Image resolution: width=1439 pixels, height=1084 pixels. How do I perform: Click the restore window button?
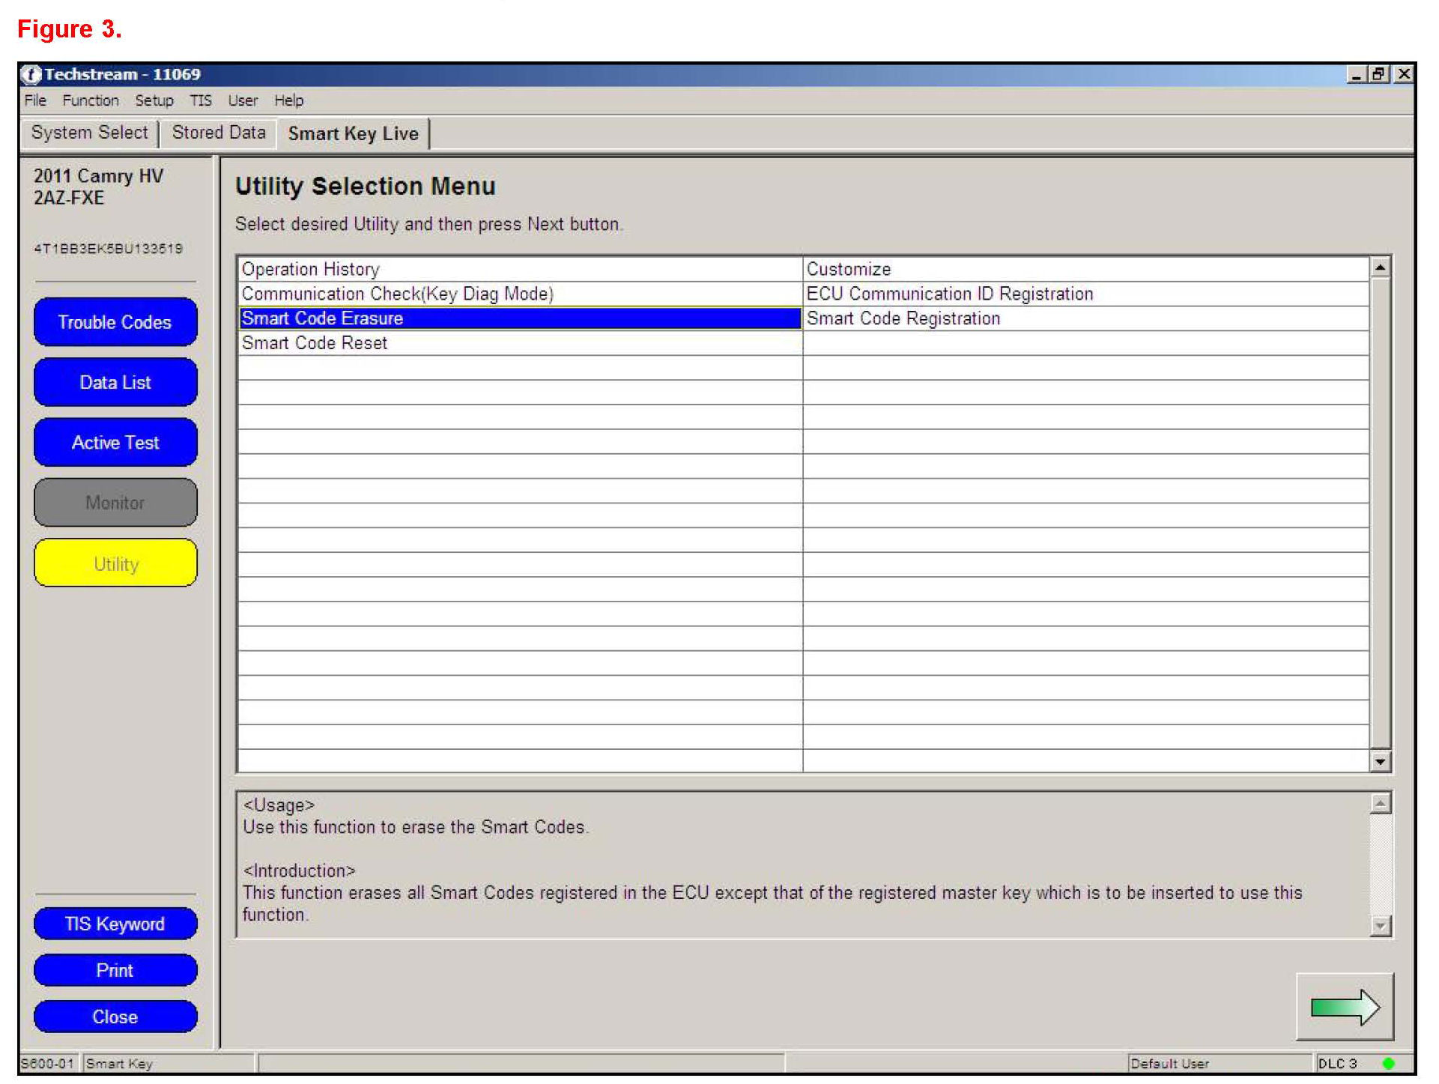click(x=1378, y=74)
